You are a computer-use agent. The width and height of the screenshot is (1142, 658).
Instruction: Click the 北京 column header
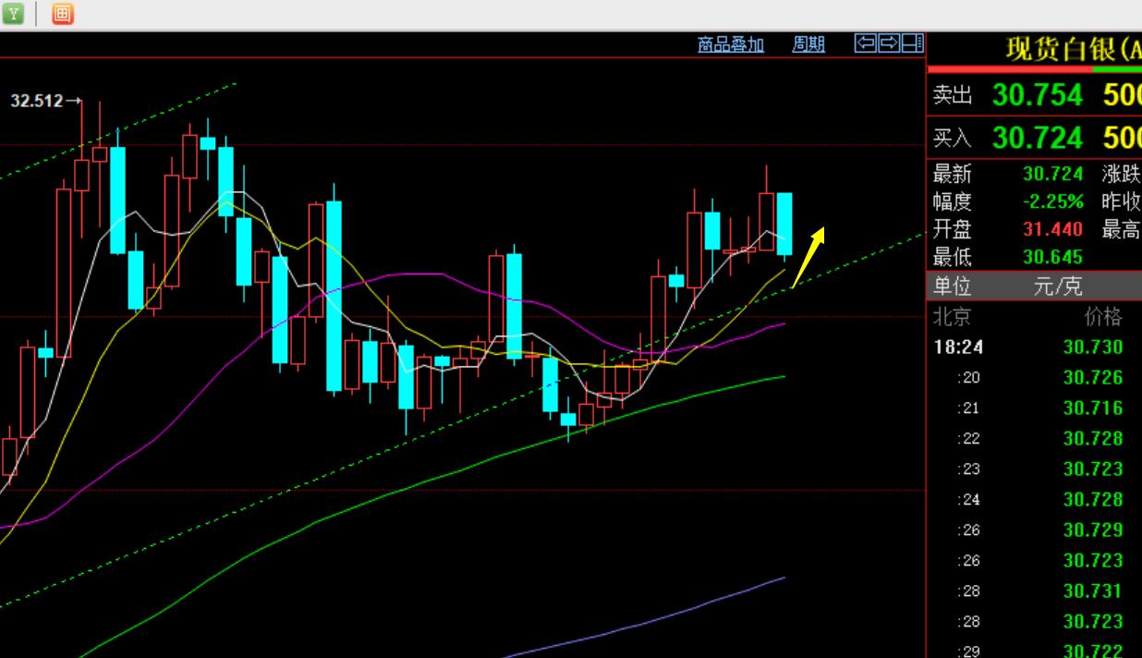point(952,318)
